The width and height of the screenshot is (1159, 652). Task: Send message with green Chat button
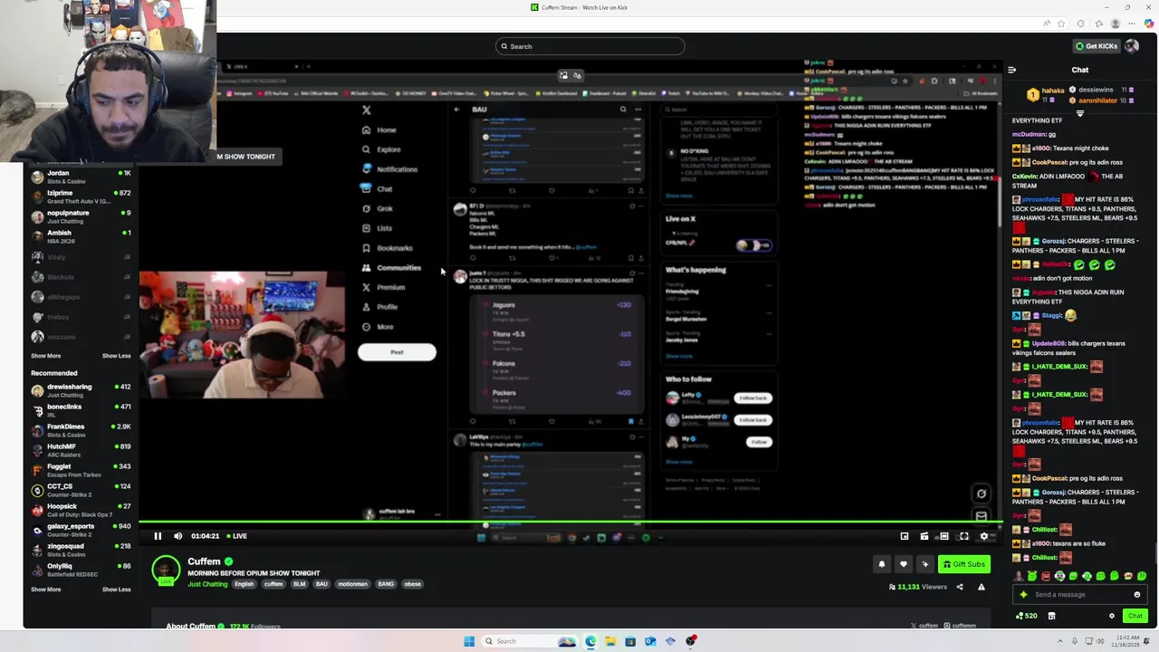click(x=1135, y=616)
